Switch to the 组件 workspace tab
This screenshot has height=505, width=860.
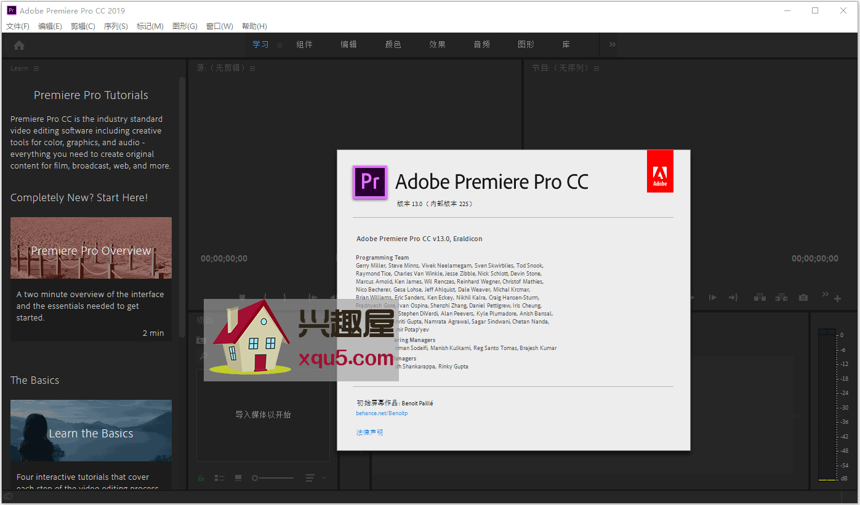point(305,44)
